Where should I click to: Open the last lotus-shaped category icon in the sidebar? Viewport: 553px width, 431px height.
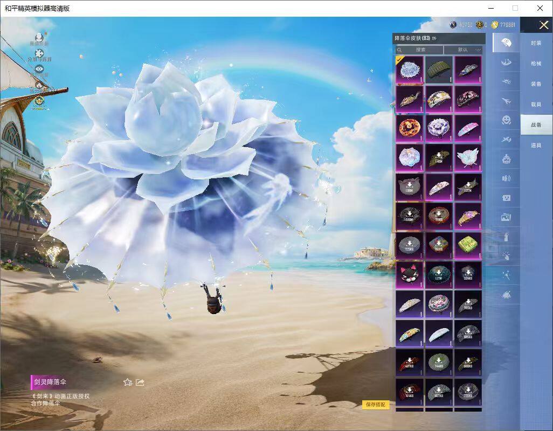pyautogui.click(x=506, y=294)
